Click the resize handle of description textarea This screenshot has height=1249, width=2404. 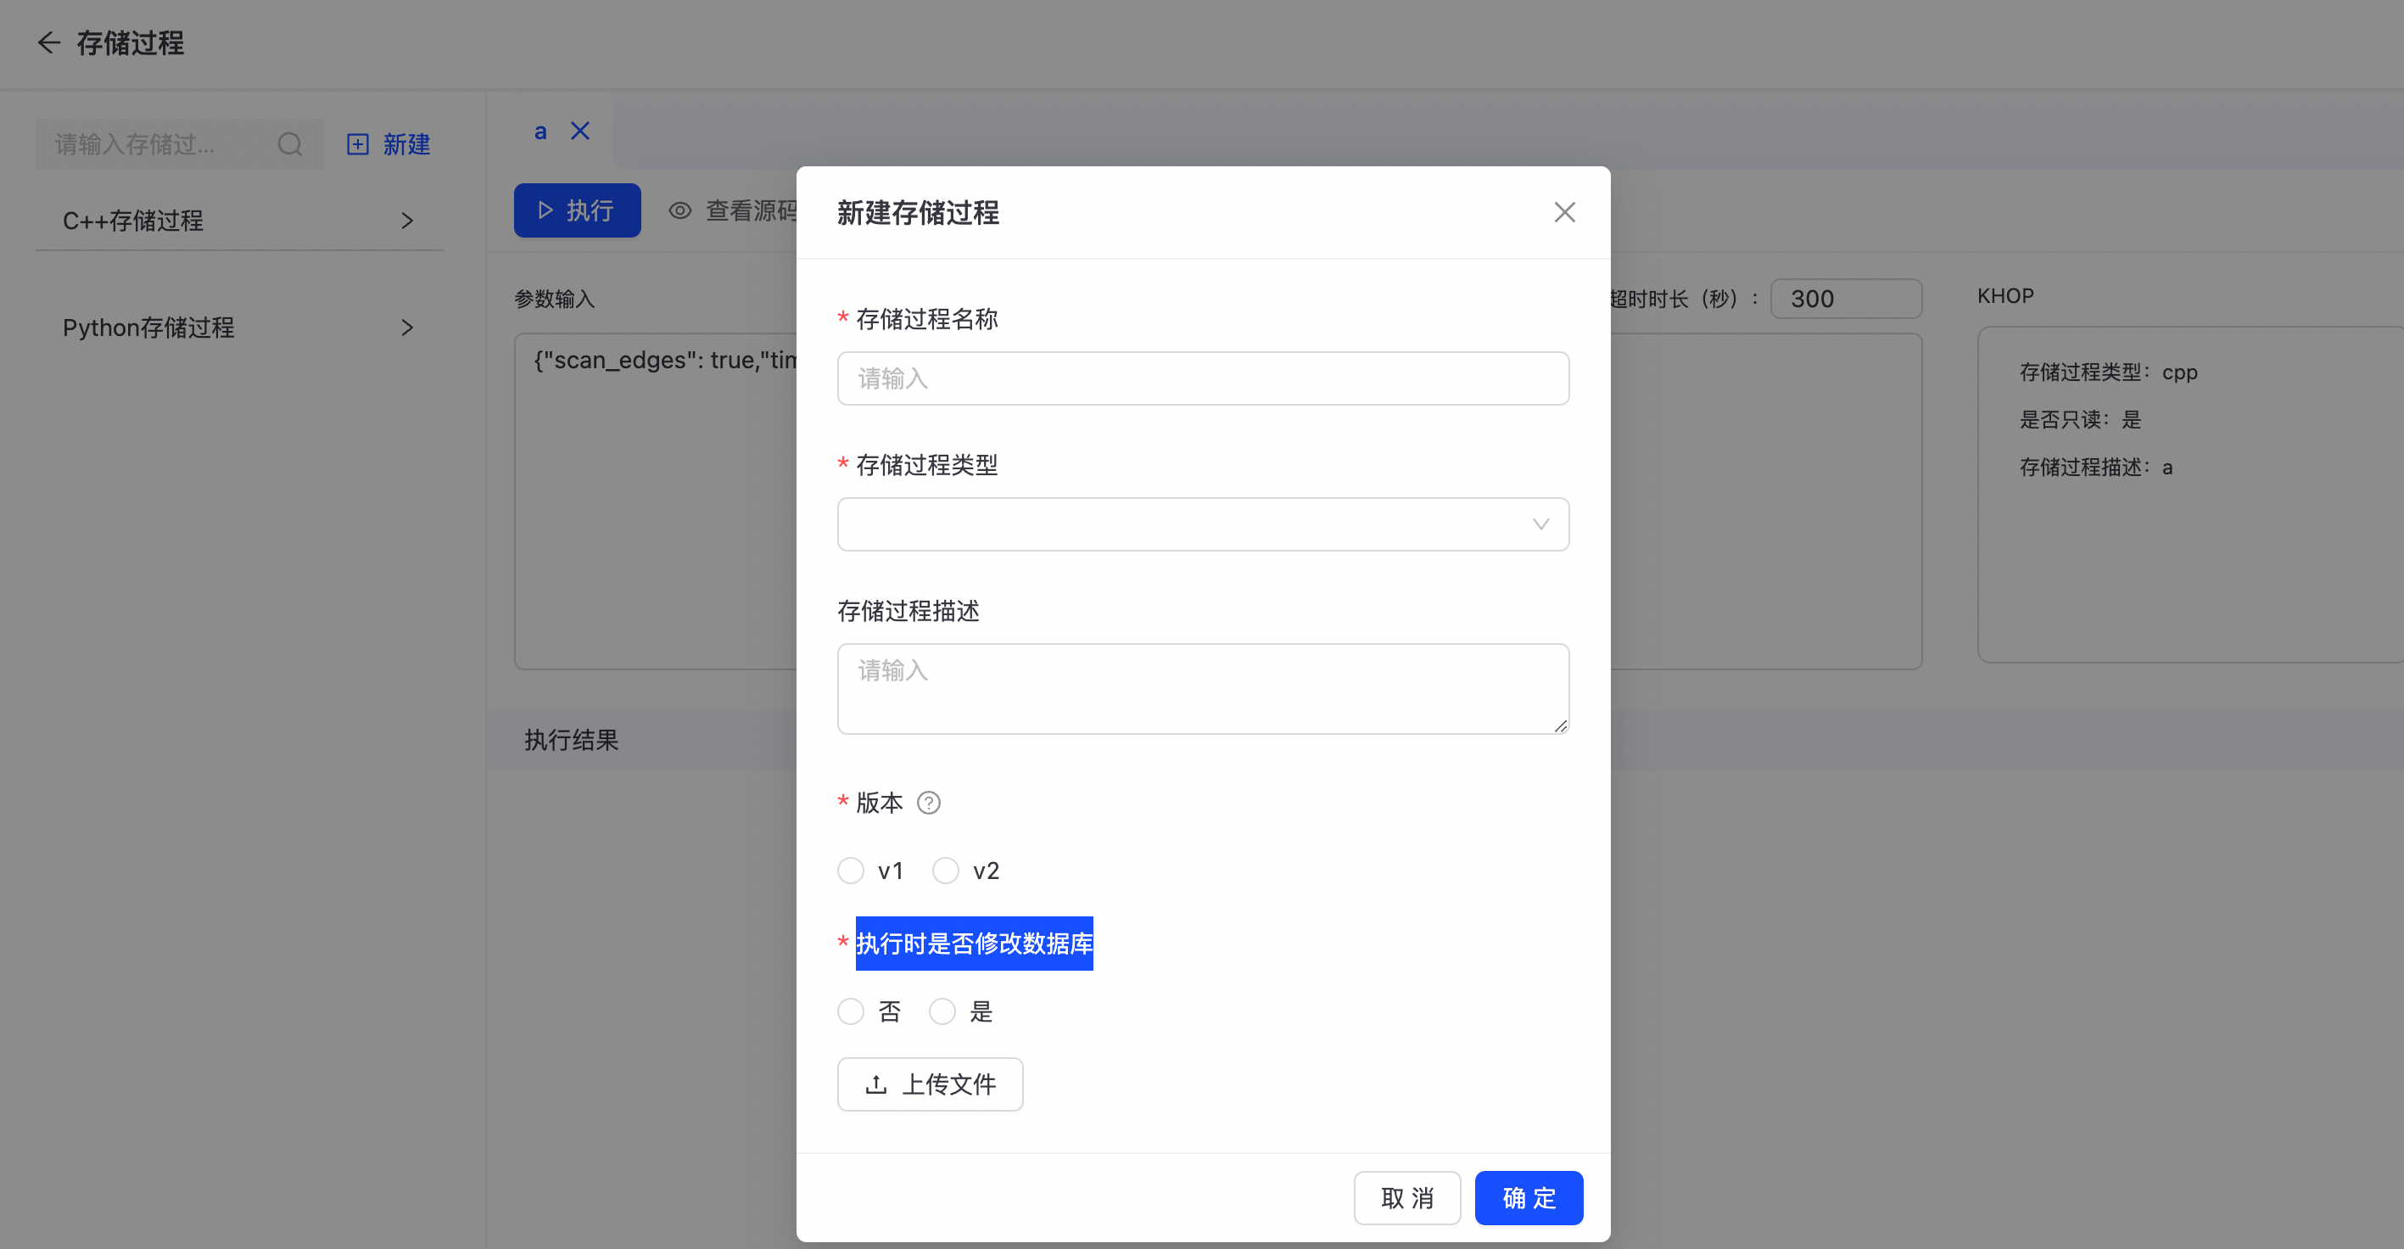1560,725
